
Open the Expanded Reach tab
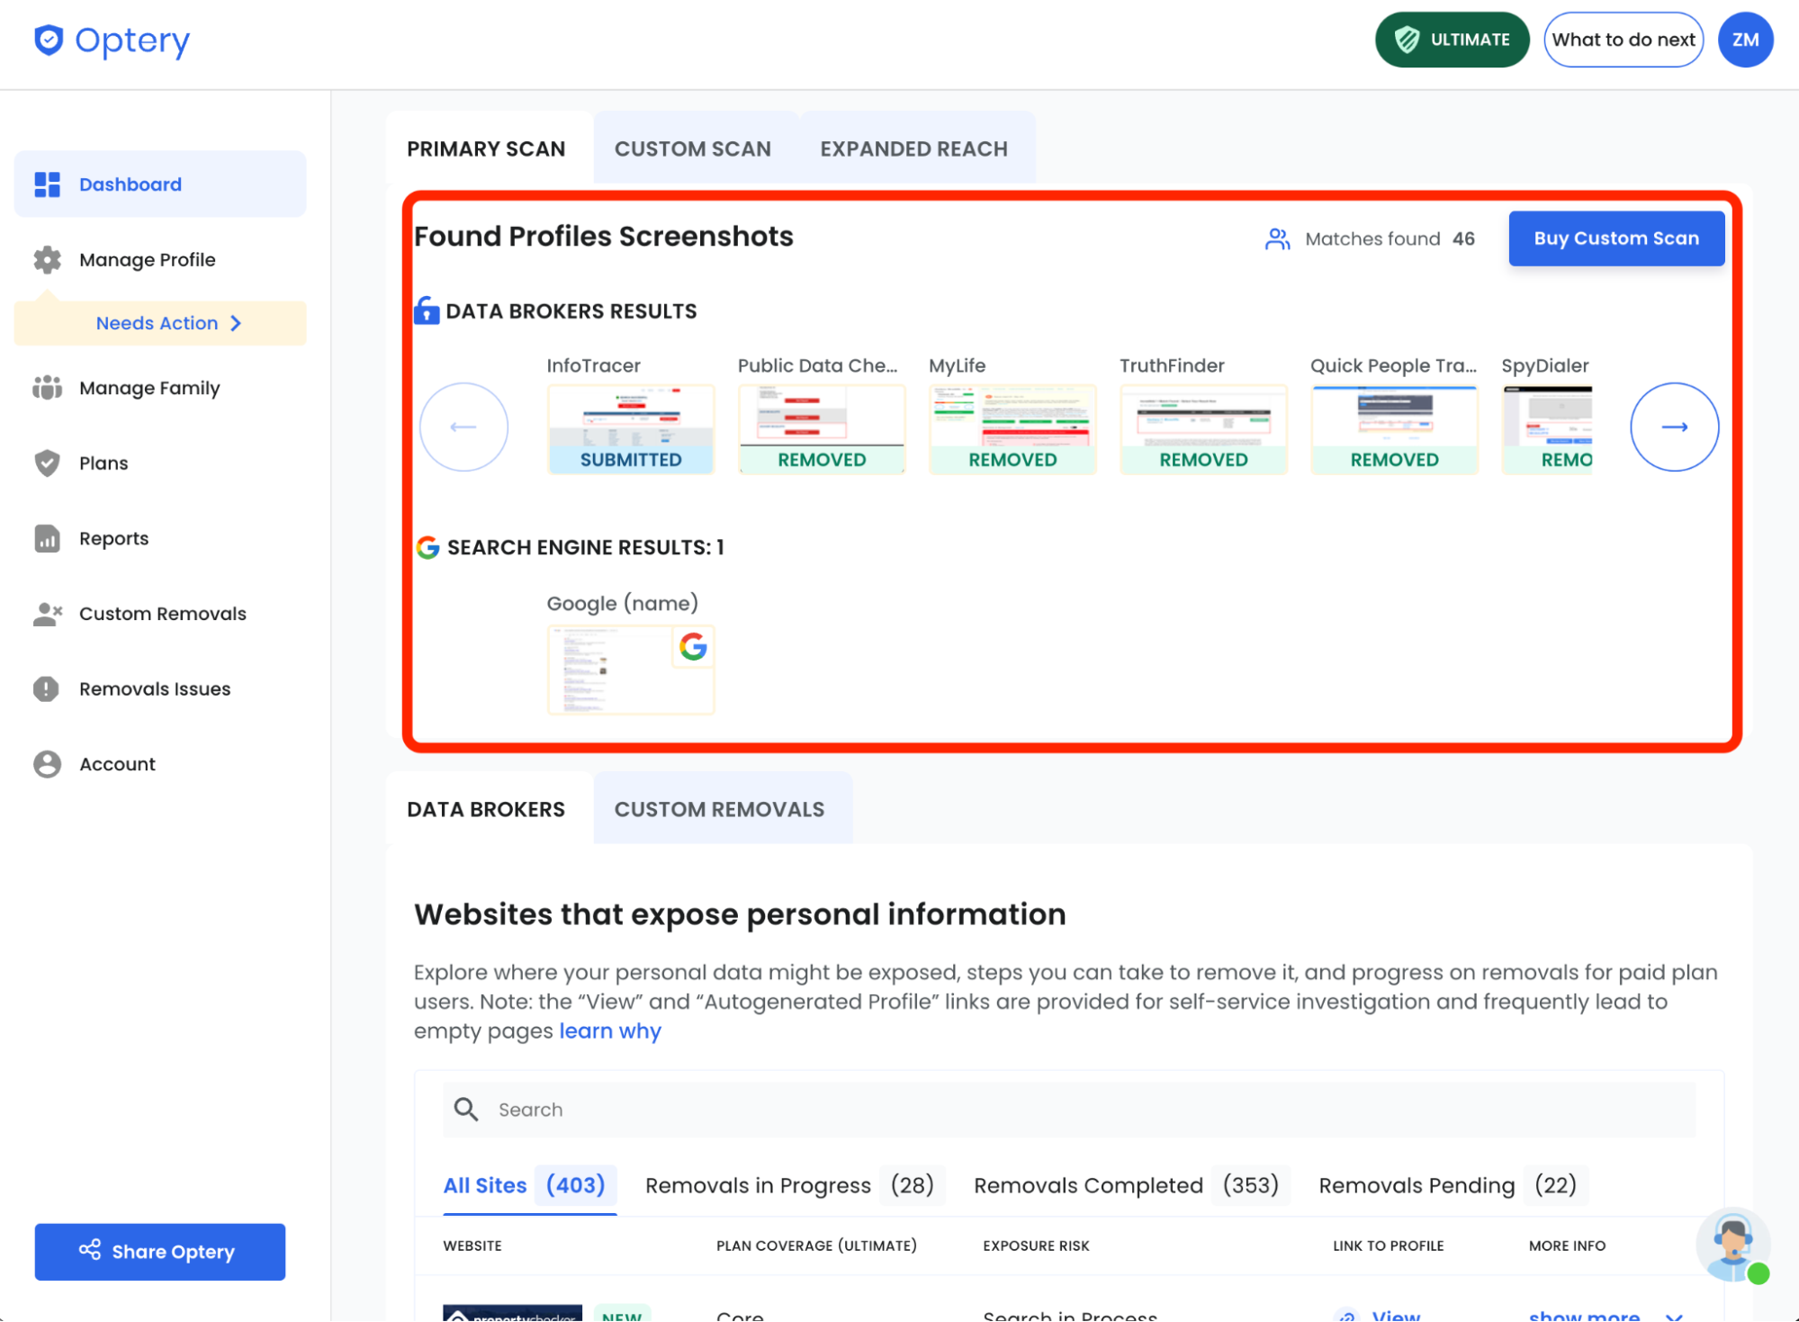(x=913, y=148)
